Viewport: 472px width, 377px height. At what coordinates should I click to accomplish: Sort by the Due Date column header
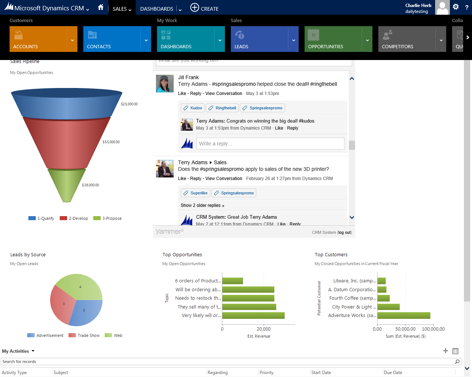[393, 373]
